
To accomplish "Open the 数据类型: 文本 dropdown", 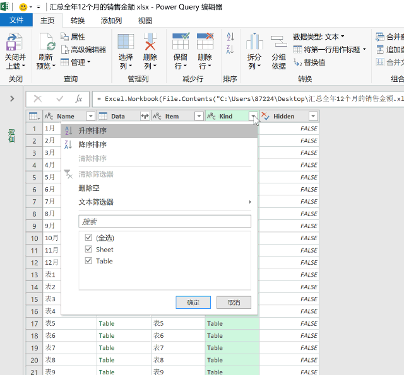I will click(x=318, y=37).
